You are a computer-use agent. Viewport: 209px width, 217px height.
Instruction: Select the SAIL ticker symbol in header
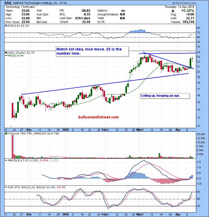point(8,3)
